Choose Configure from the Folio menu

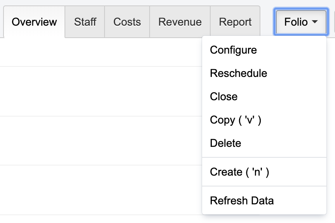click(233, 50)
